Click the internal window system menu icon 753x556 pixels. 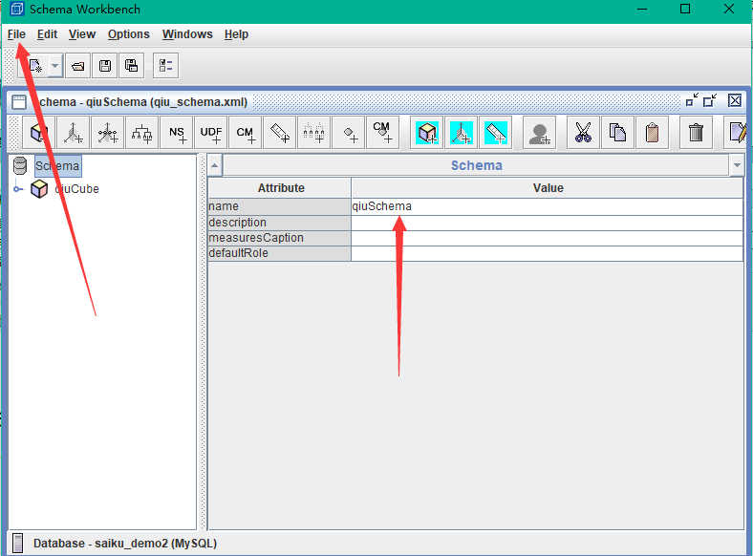pos(19,102)
